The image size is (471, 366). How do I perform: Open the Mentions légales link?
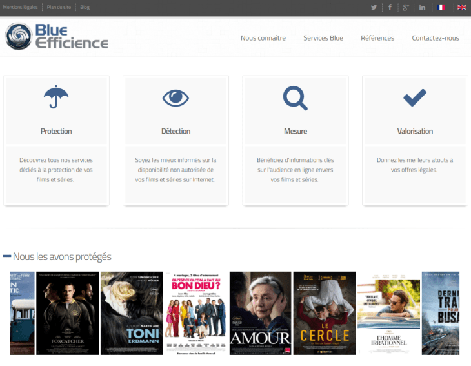click(x=20, y=8)
